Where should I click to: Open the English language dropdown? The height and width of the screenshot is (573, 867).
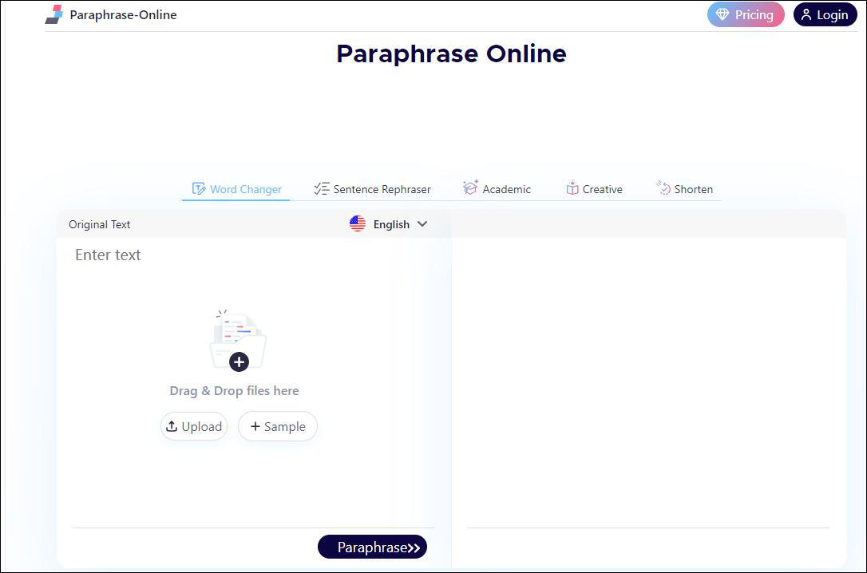click(389, 224)
